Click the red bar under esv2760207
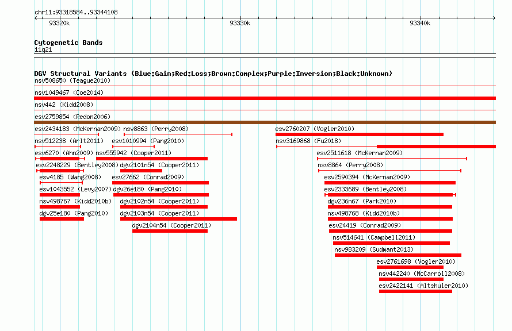 tap(360, 134)
